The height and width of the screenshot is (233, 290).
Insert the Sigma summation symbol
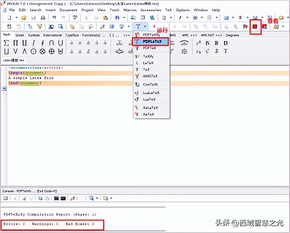pyautogui.click(x=6, y=43)
